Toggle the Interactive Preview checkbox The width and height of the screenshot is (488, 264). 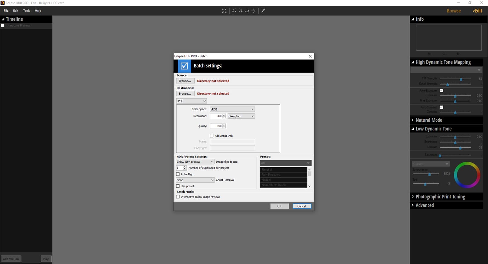coord(3,25)
